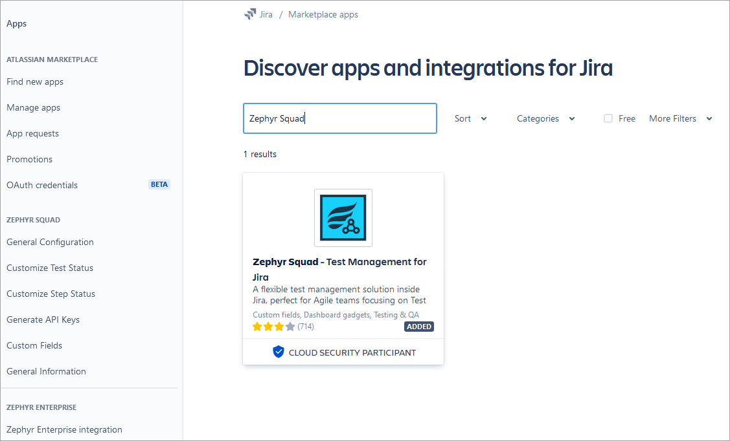The height and width of the screenshot is (441, 730).
Task: Open "Find new apps" in the sidebar
Action: pyautogui.click(x=34, y=81)
